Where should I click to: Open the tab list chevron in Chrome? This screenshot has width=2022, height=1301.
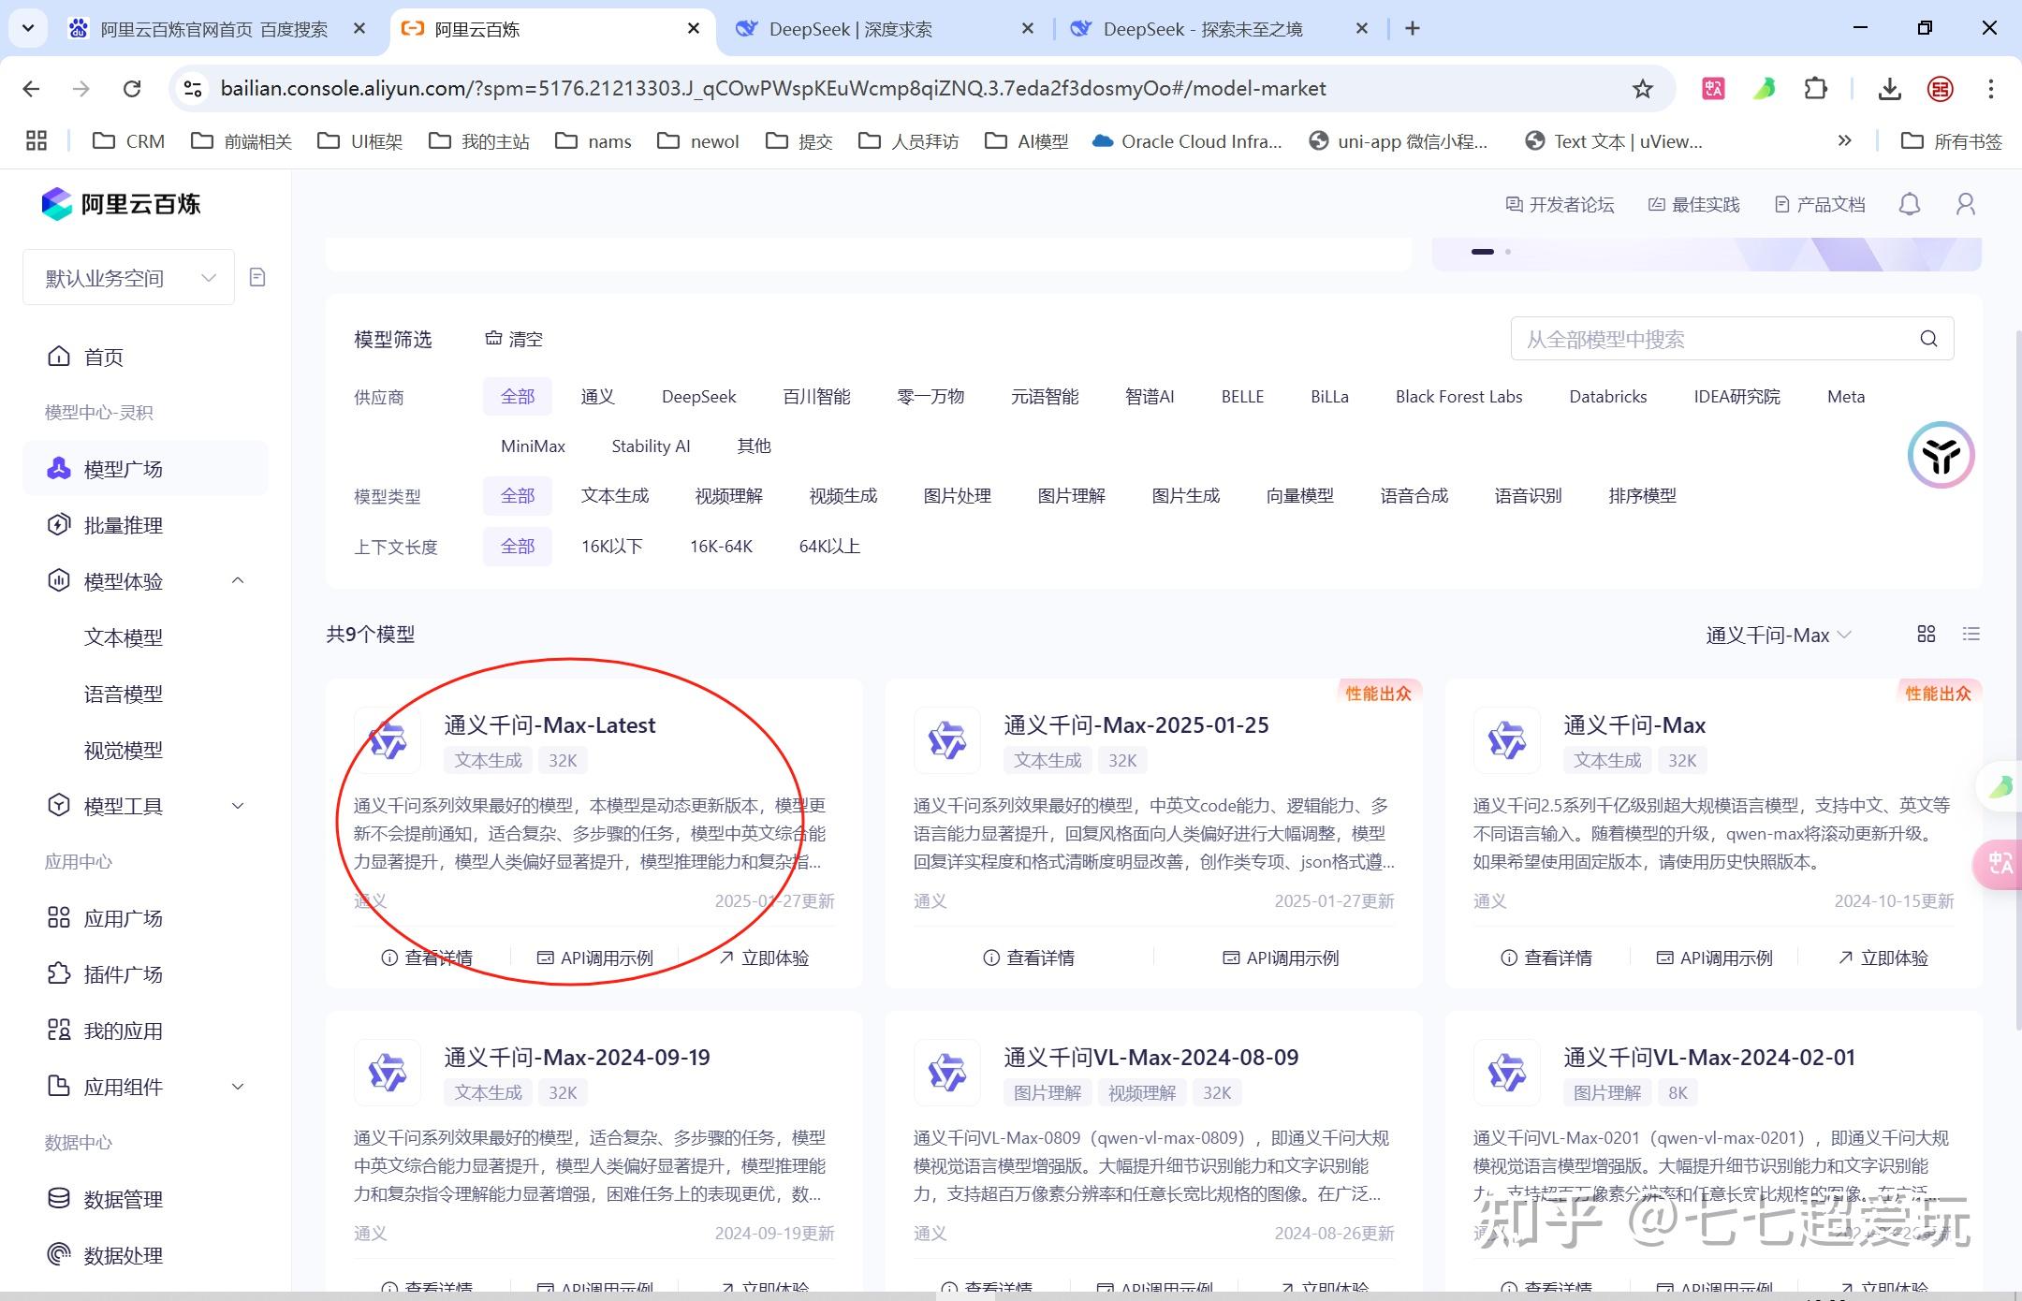[x=28, y=29]
